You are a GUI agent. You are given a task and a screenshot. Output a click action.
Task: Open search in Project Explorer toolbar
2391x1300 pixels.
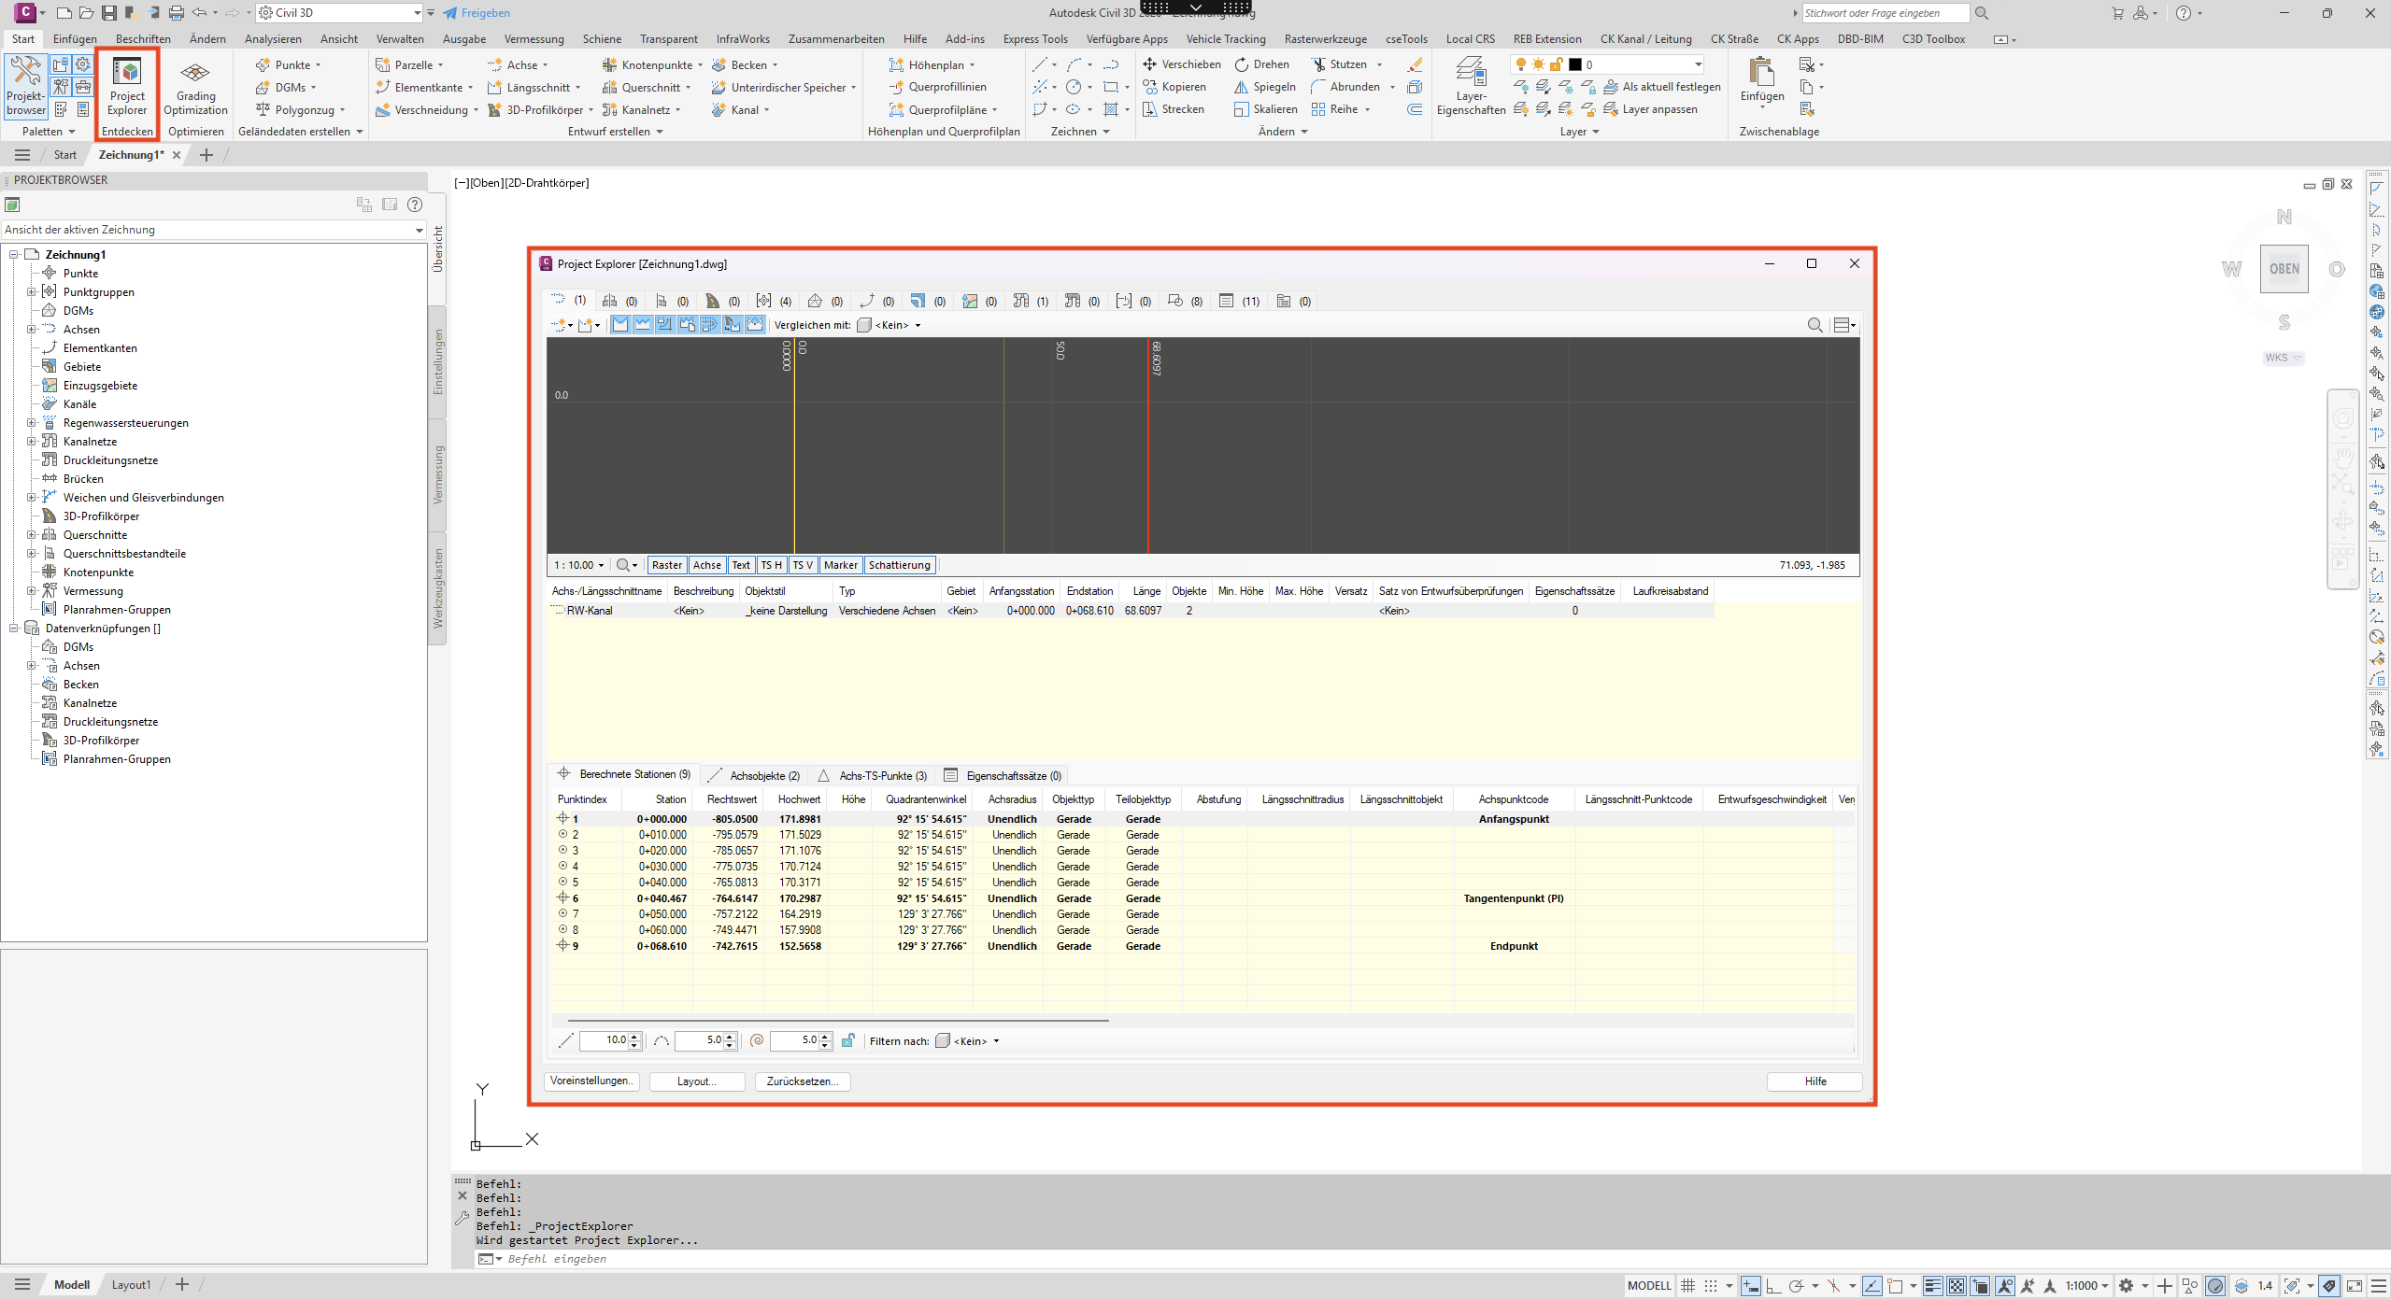point(1815,325)
